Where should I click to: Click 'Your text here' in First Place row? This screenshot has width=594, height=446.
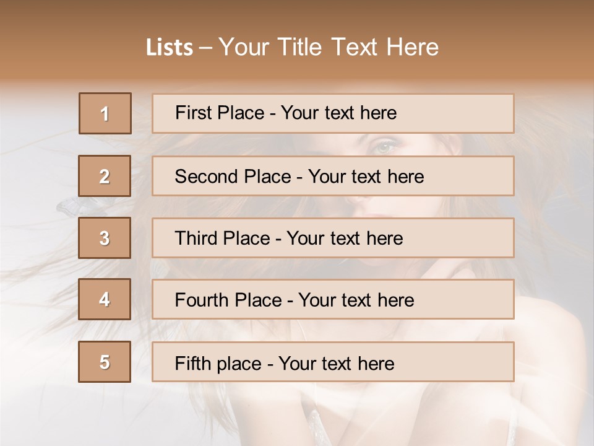338,113
